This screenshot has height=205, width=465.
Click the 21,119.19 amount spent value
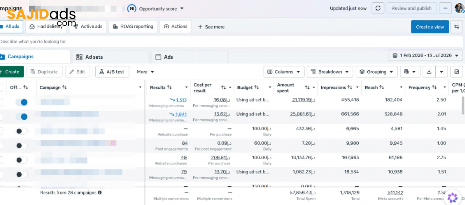click(x=304, y=100)
